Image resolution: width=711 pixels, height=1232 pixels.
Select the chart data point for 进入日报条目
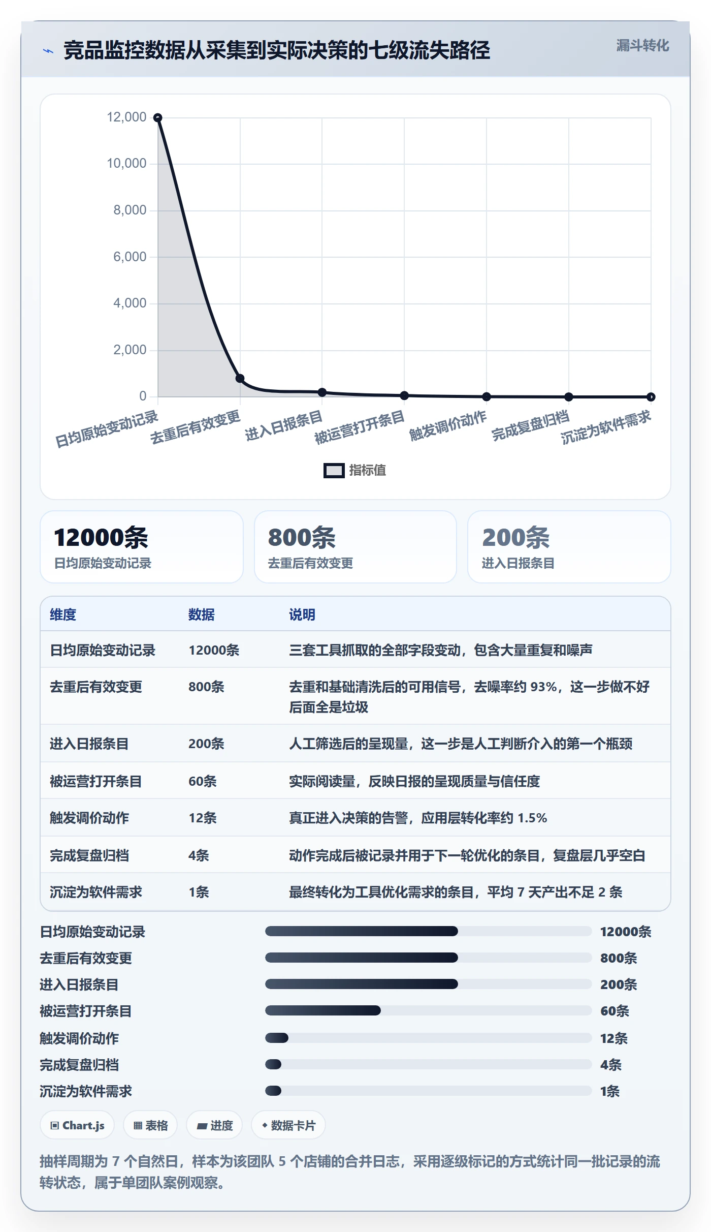tap(322, 392)
